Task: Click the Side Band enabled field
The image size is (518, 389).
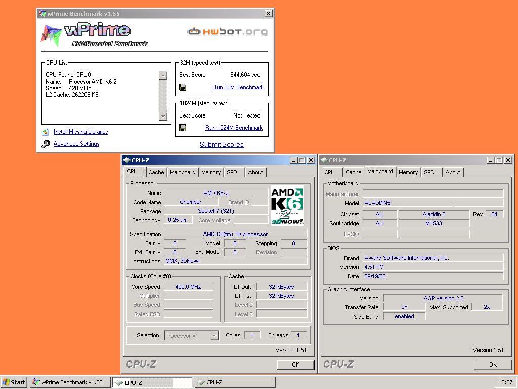Action: (x=404, y=316)
